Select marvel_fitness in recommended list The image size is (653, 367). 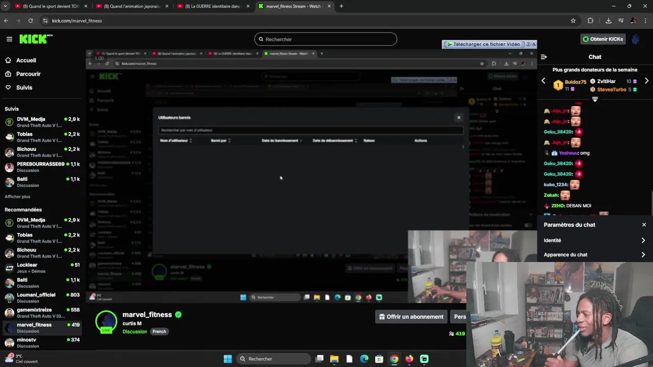coord(42,328)
